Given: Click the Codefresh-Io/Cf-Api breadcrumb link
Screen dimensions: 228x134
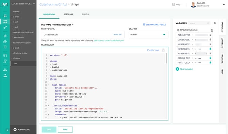Looking at the screenshot, I should pos(53,4).
